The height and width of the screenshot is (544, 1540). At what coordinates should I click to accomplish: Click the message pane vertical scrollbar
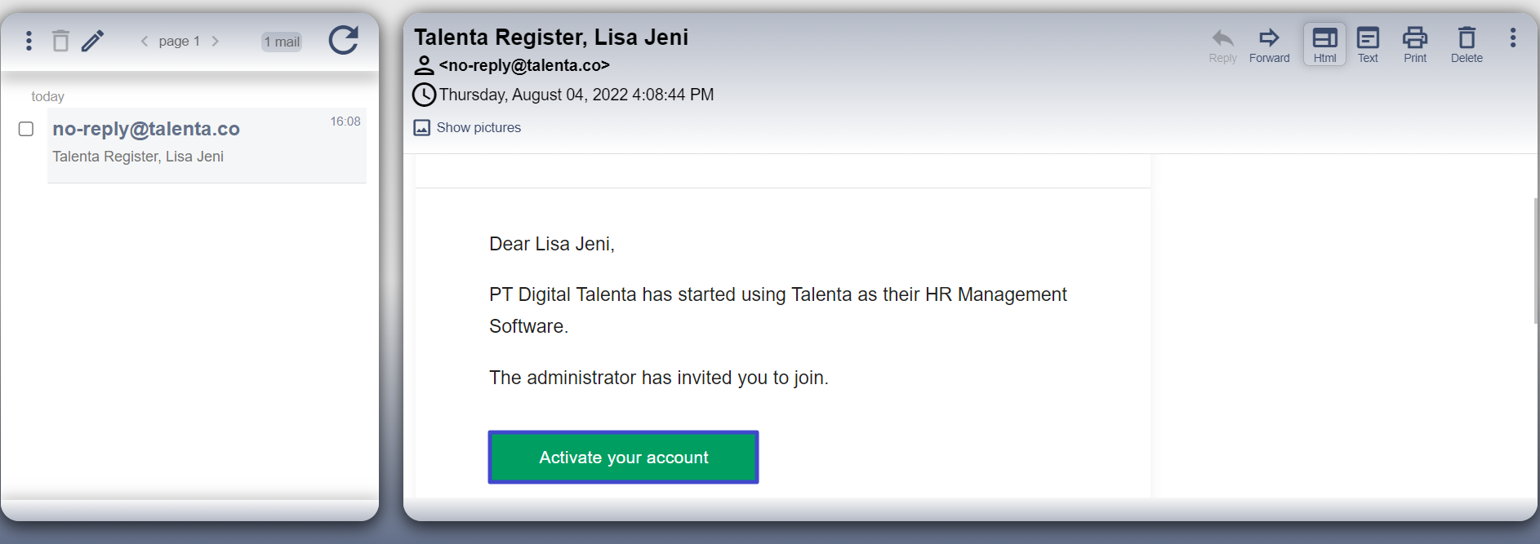[1535, 261]
